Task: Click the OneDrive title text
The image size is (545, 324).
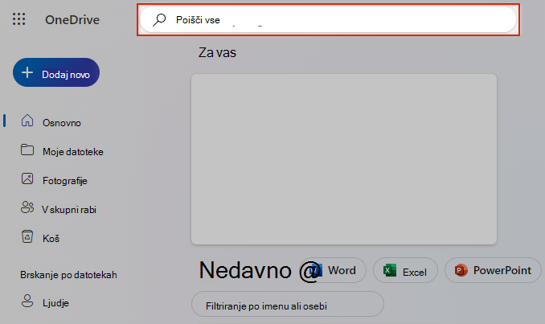Action: point(72,20)
